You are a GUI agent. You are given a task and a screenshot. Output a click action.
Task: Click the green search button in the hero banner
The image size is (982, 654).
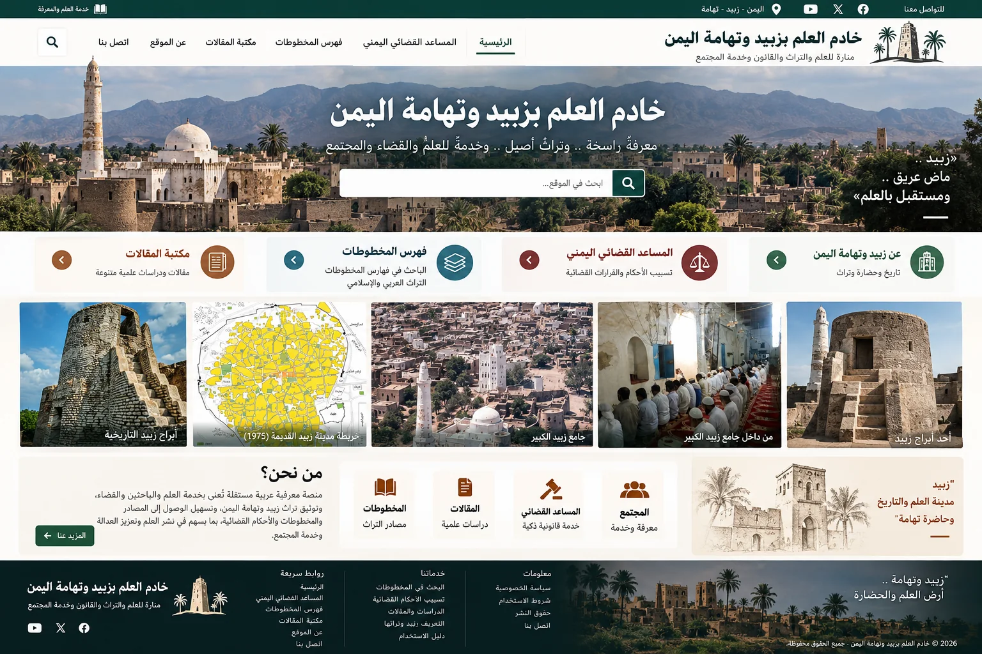(628, 183)
